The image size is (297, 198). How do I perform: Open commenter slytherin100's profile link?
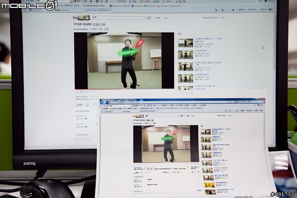click(81, 115)
